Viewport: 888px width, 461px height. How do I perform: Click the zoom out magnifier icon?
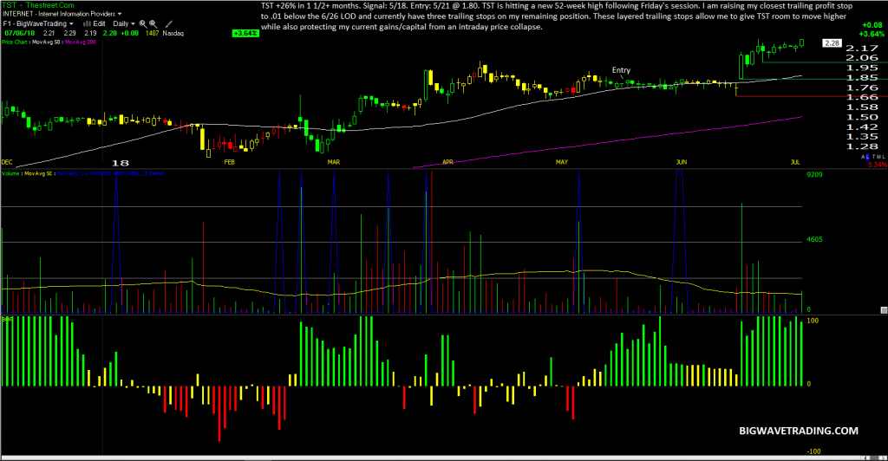point(153,23)
